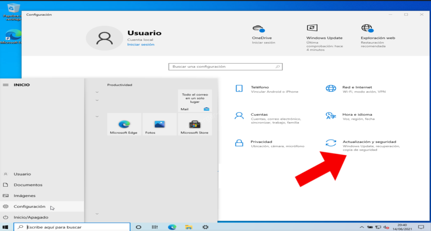Open File Explorer from the taskbar
431x231 pixels.
189,227
